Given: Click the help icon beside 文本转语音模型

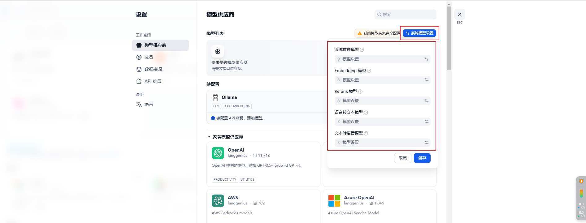Looking at the screenshot, I should tap(366, 133).
